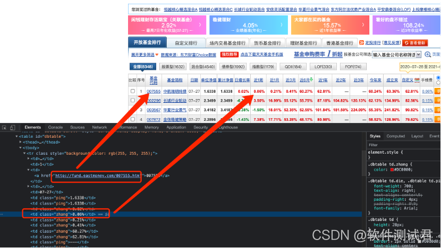Select the 理财基金排行 tab
Image resolution: width=441 pixels, height=248 pixels.
click(x=303, y=43)
